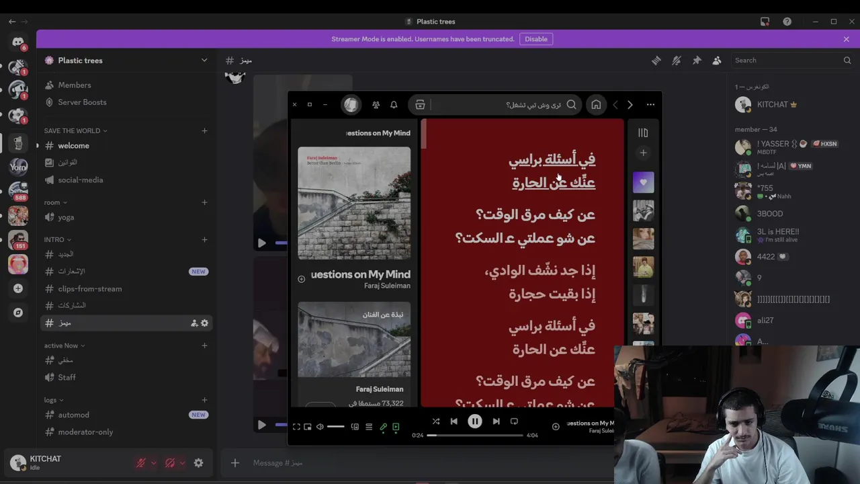This screenshot has height=484, width=860.
Task: Collapse INTRO category
Action: tap(58, 239)
